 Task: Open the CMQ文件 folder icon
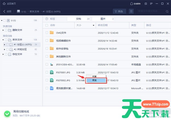(52, 32)
